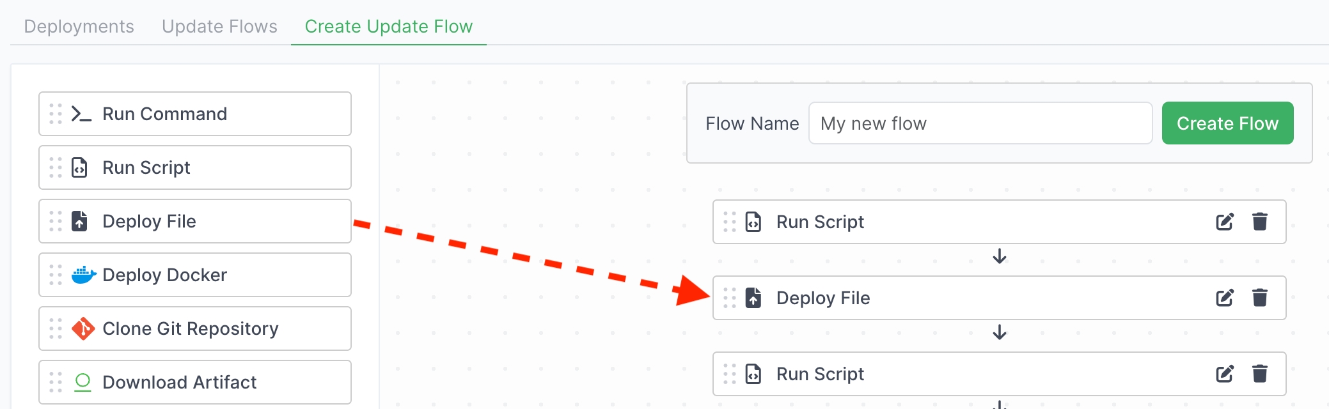Click the Download Artifact palette item
Viewport: 1329px width, 409px height.
[x=194, y=382]
